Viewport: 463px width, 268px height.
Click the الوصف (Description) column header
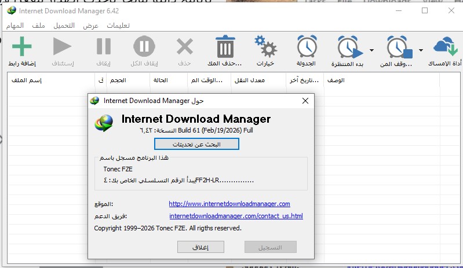click(x=382, y=80)
